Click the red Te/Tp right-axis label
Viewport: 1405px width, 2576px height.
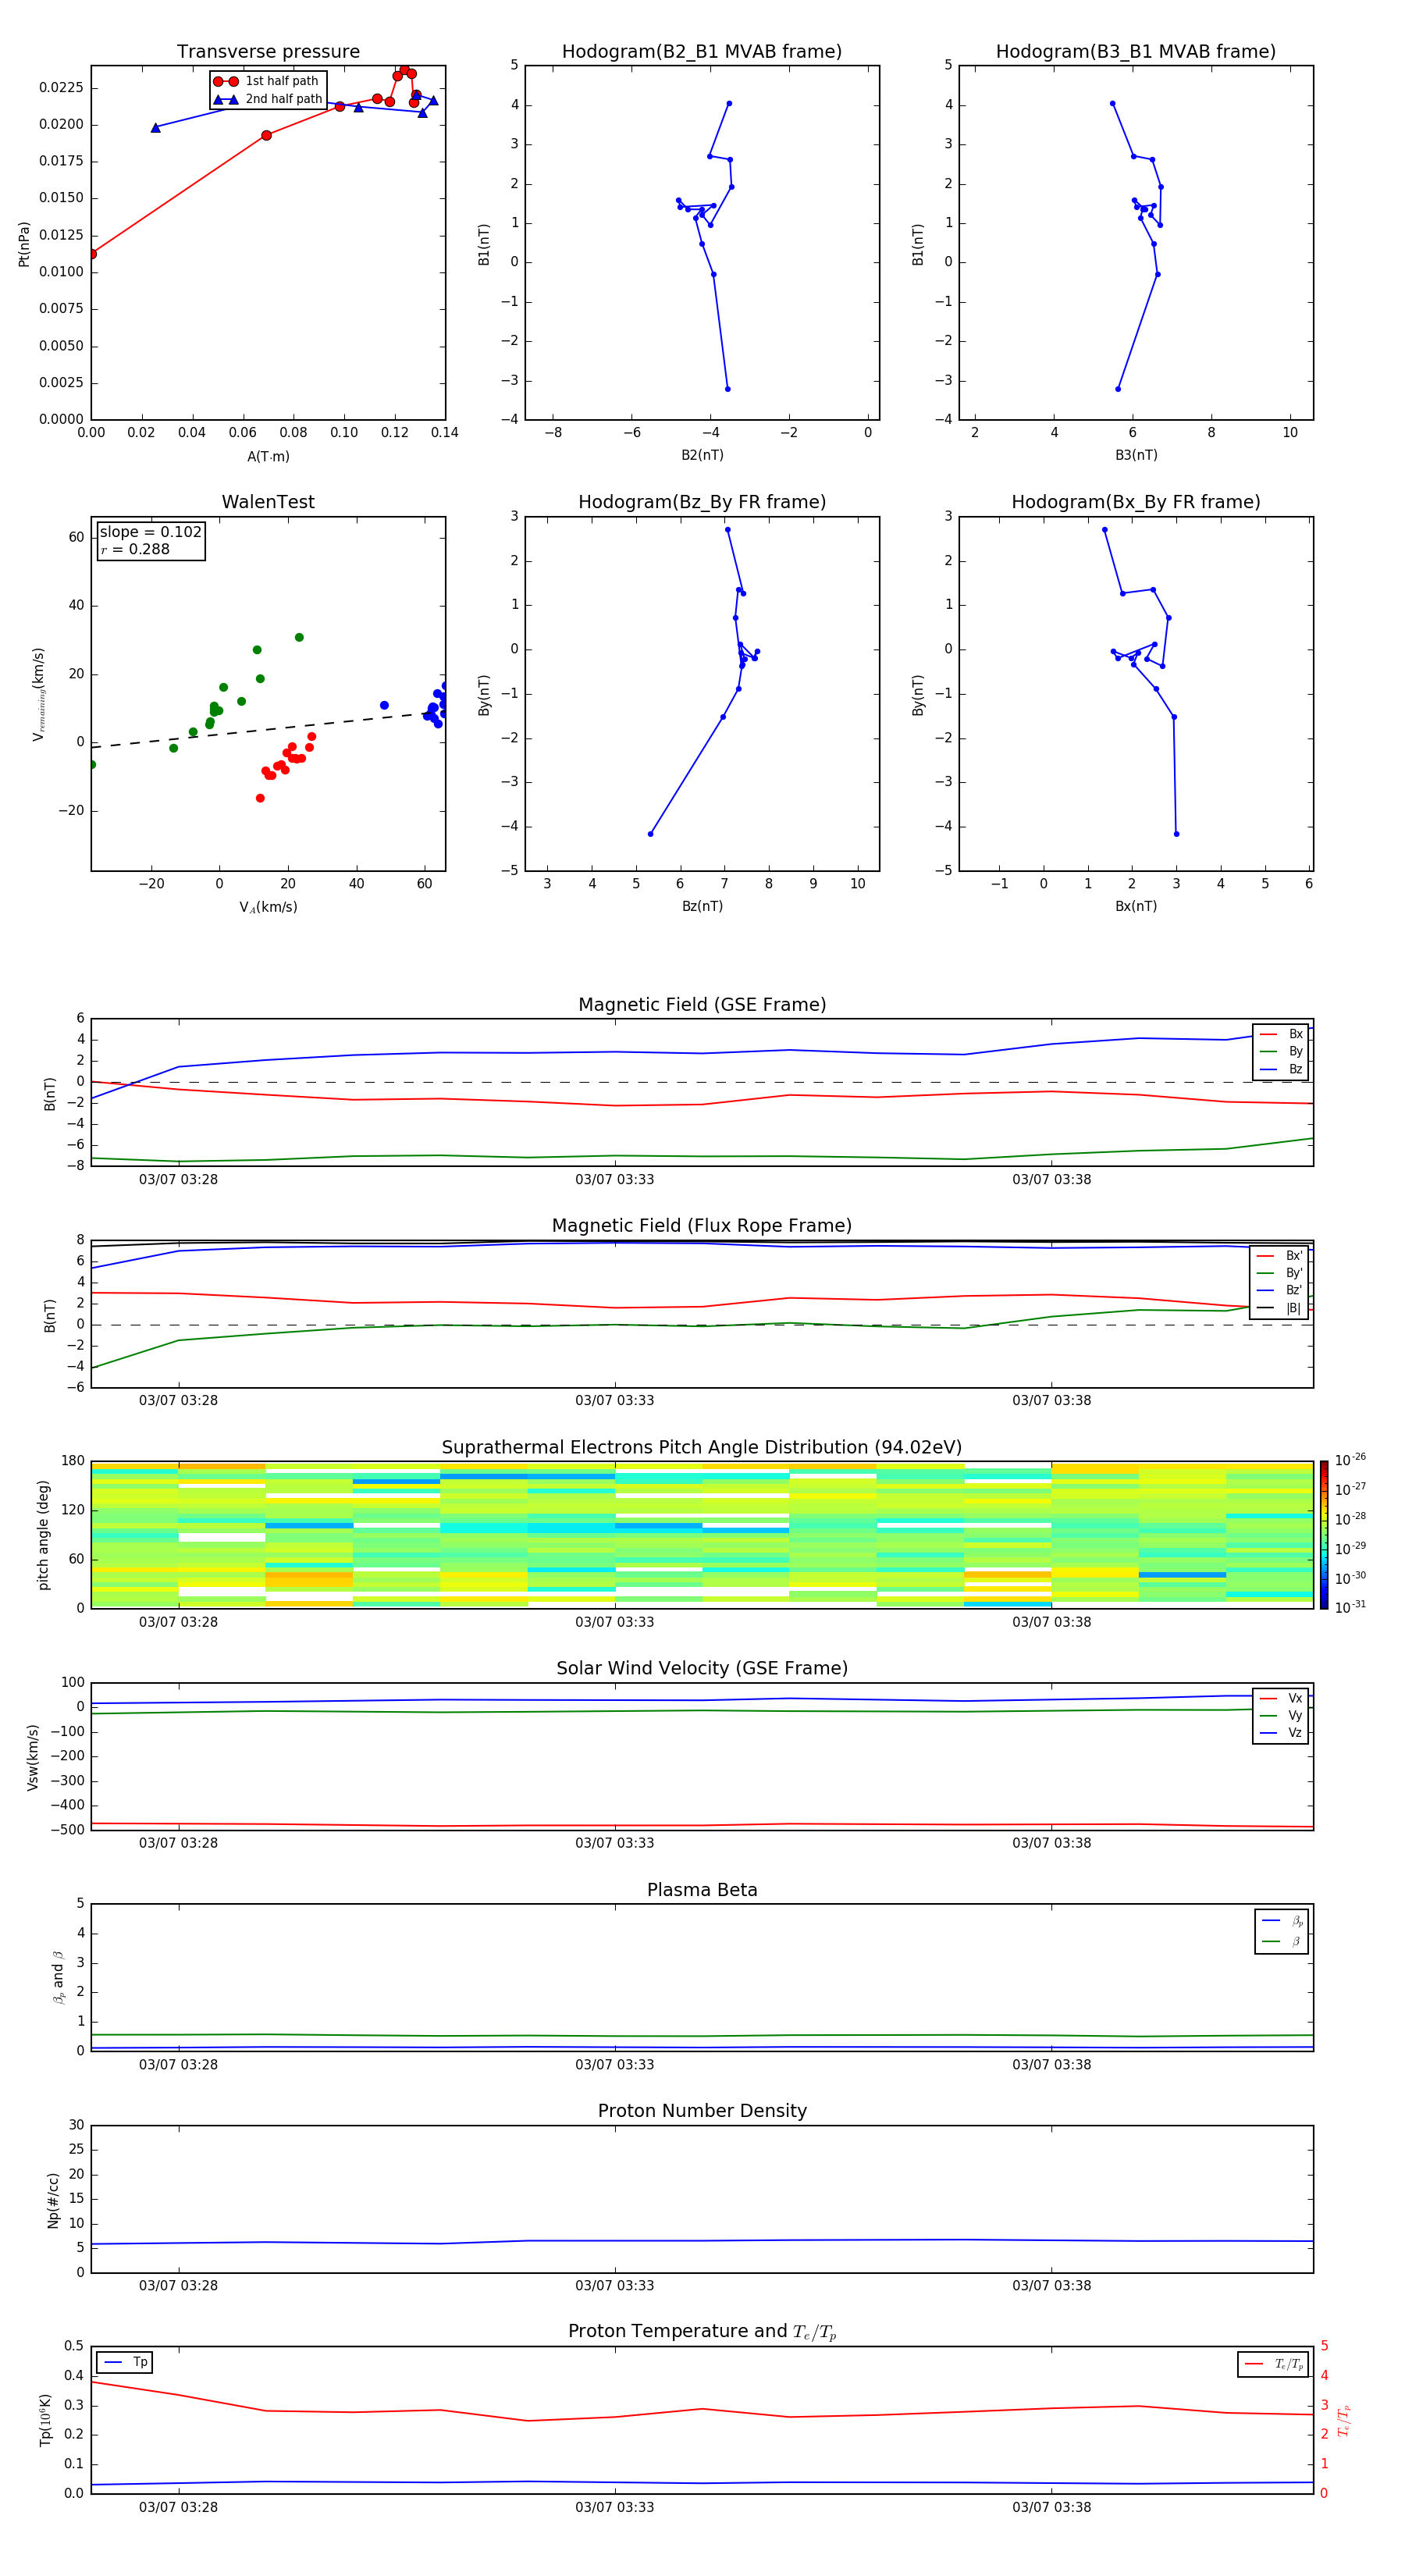(1343, 2420)
